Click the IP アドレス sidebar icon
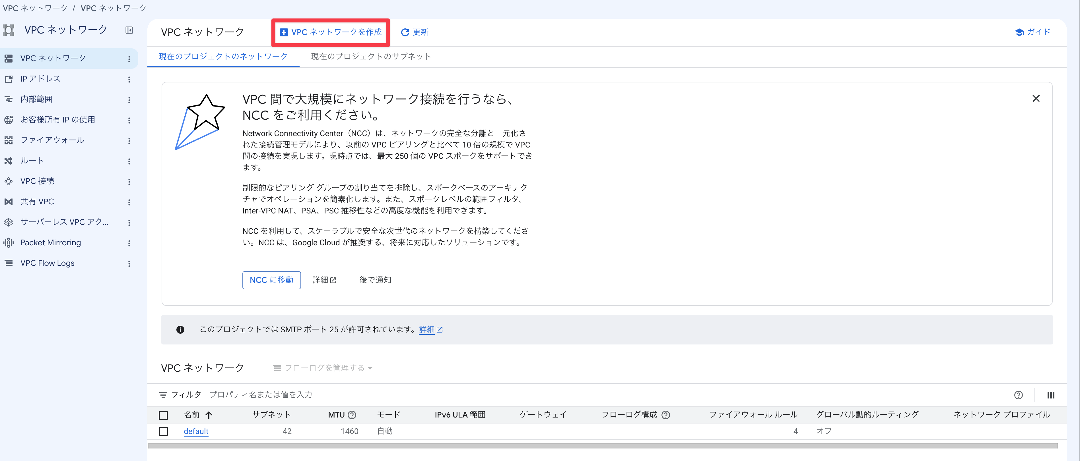Image resolution: width=1080 pixels, height=461 pixels. [8, 79]
